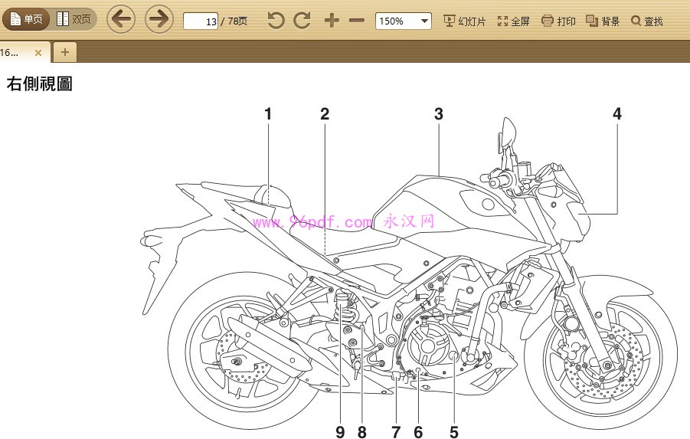The image size is (690, 439).
Task: Go to next page arrow
Action: click(x=159, y=19)
